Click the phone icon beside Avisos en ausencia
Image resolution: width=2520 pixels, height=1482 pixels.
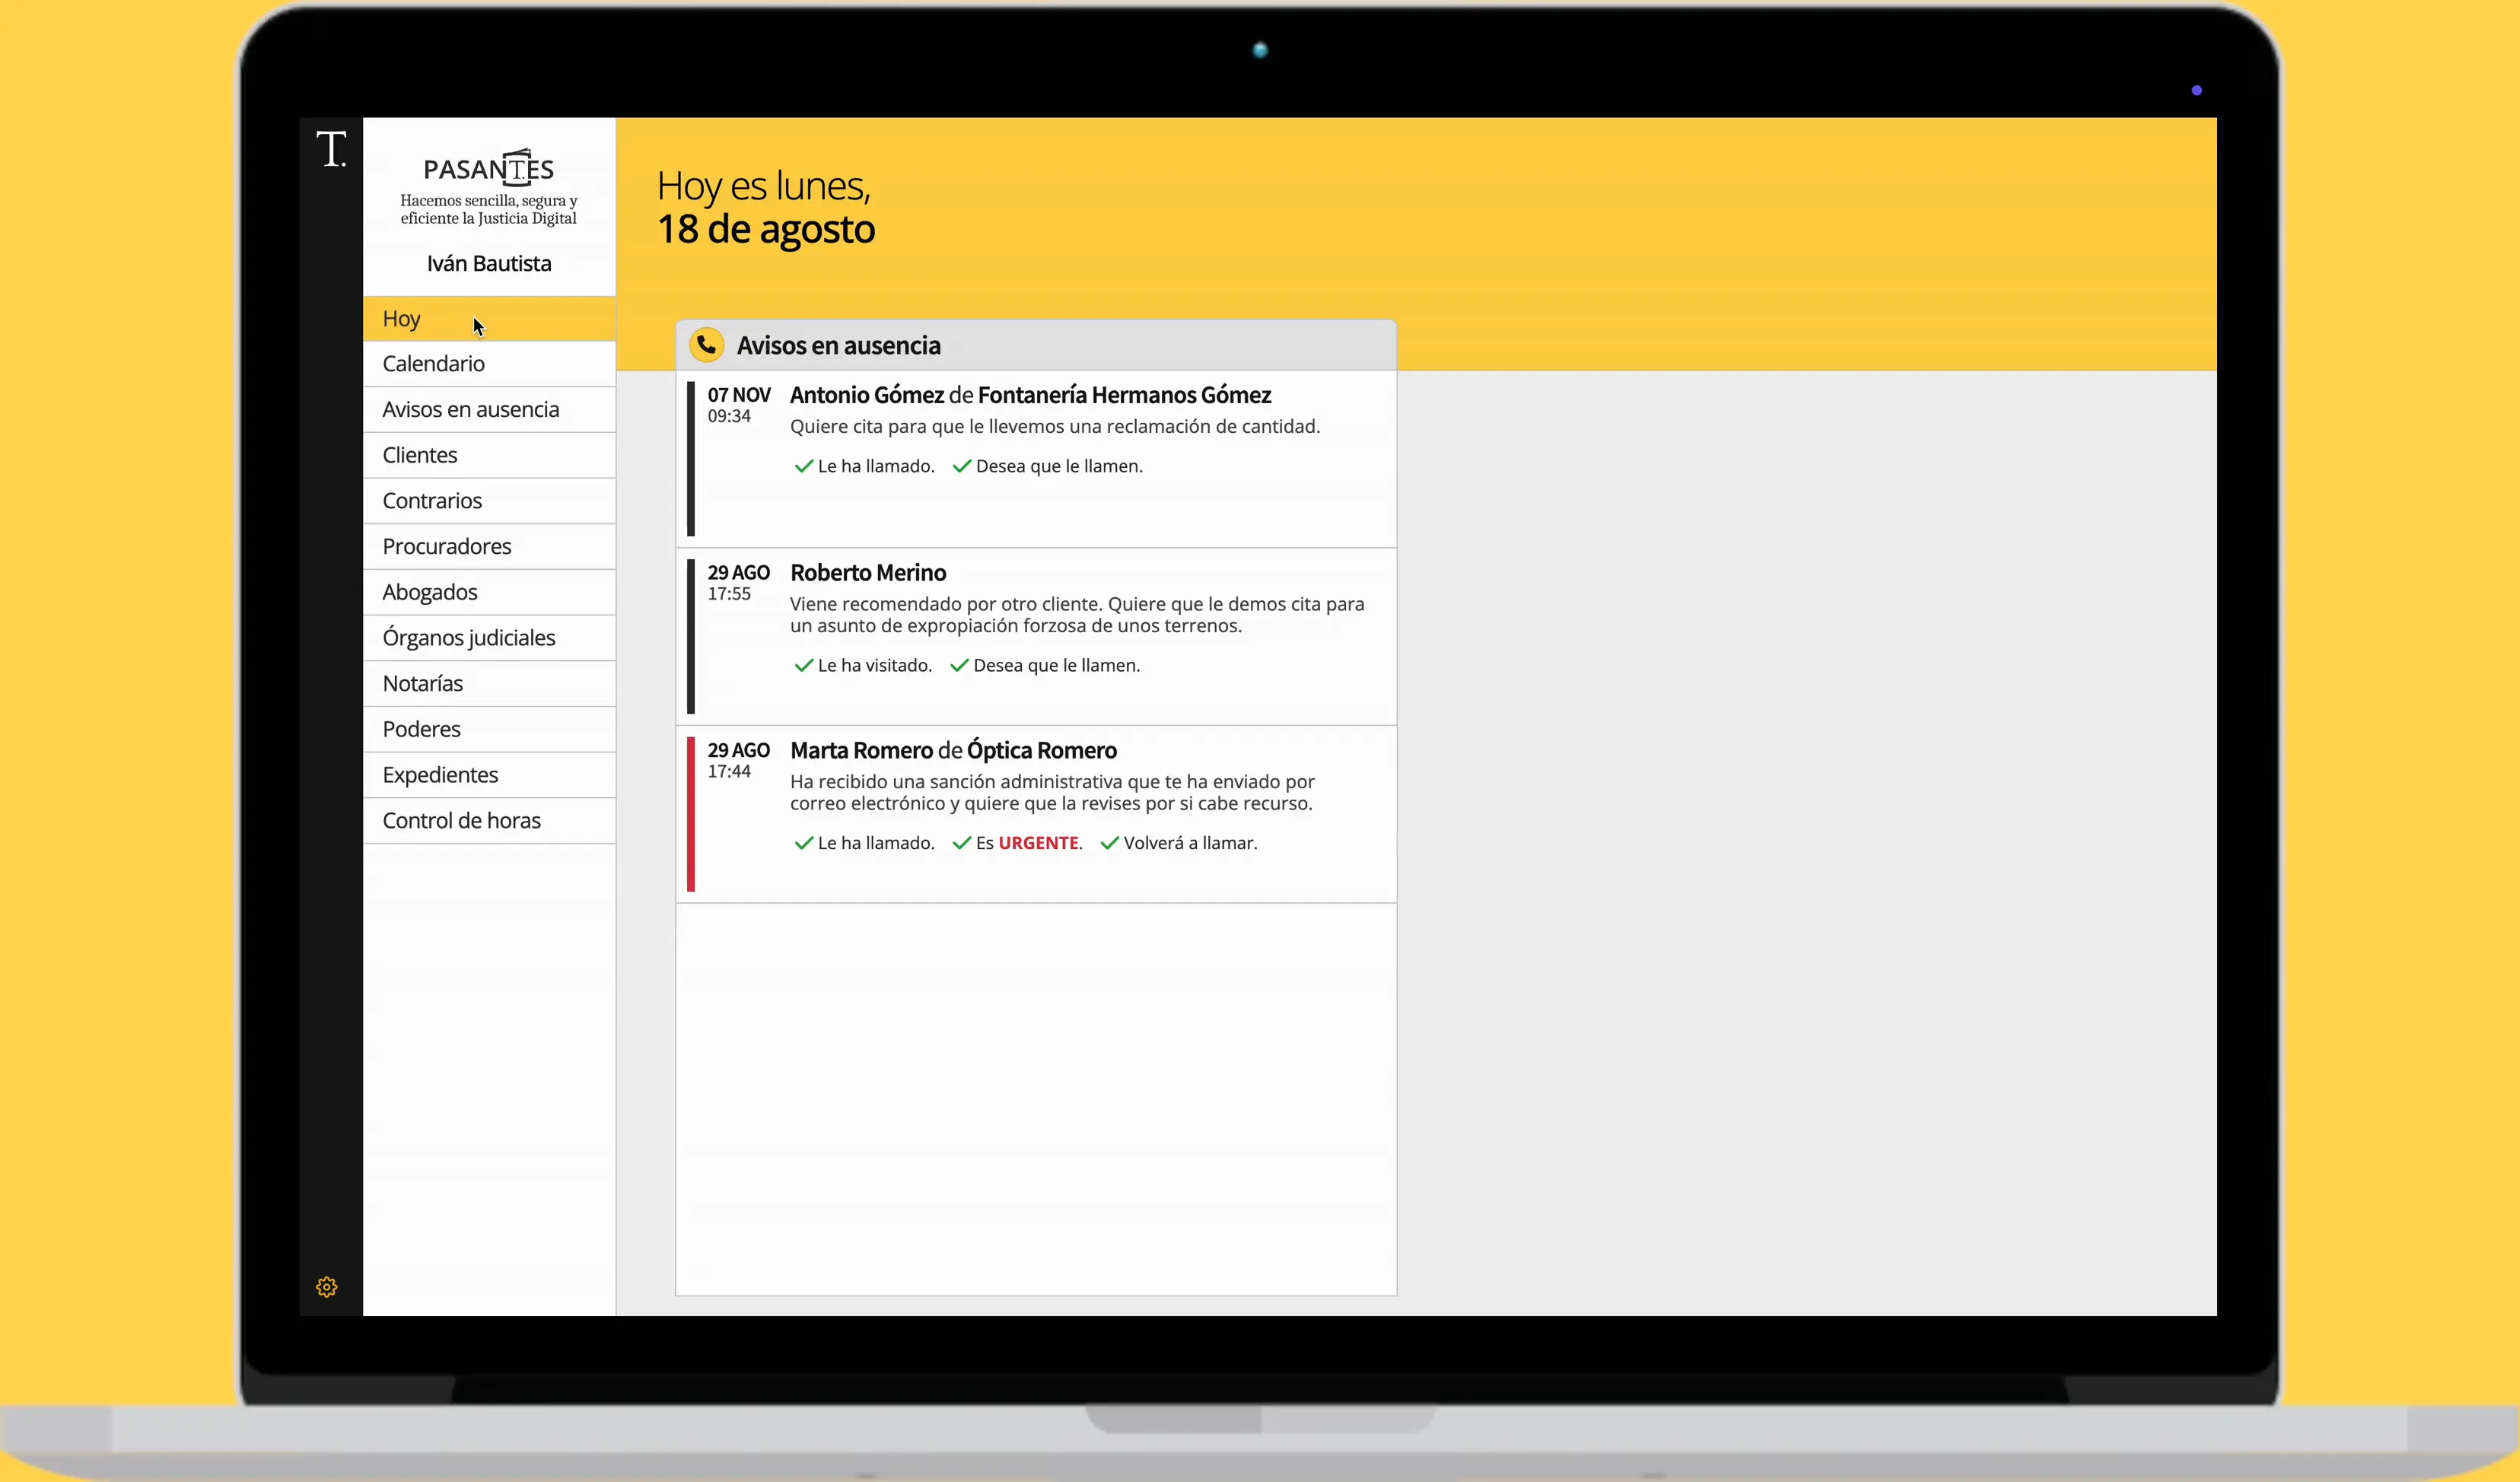tap(707, 345)
